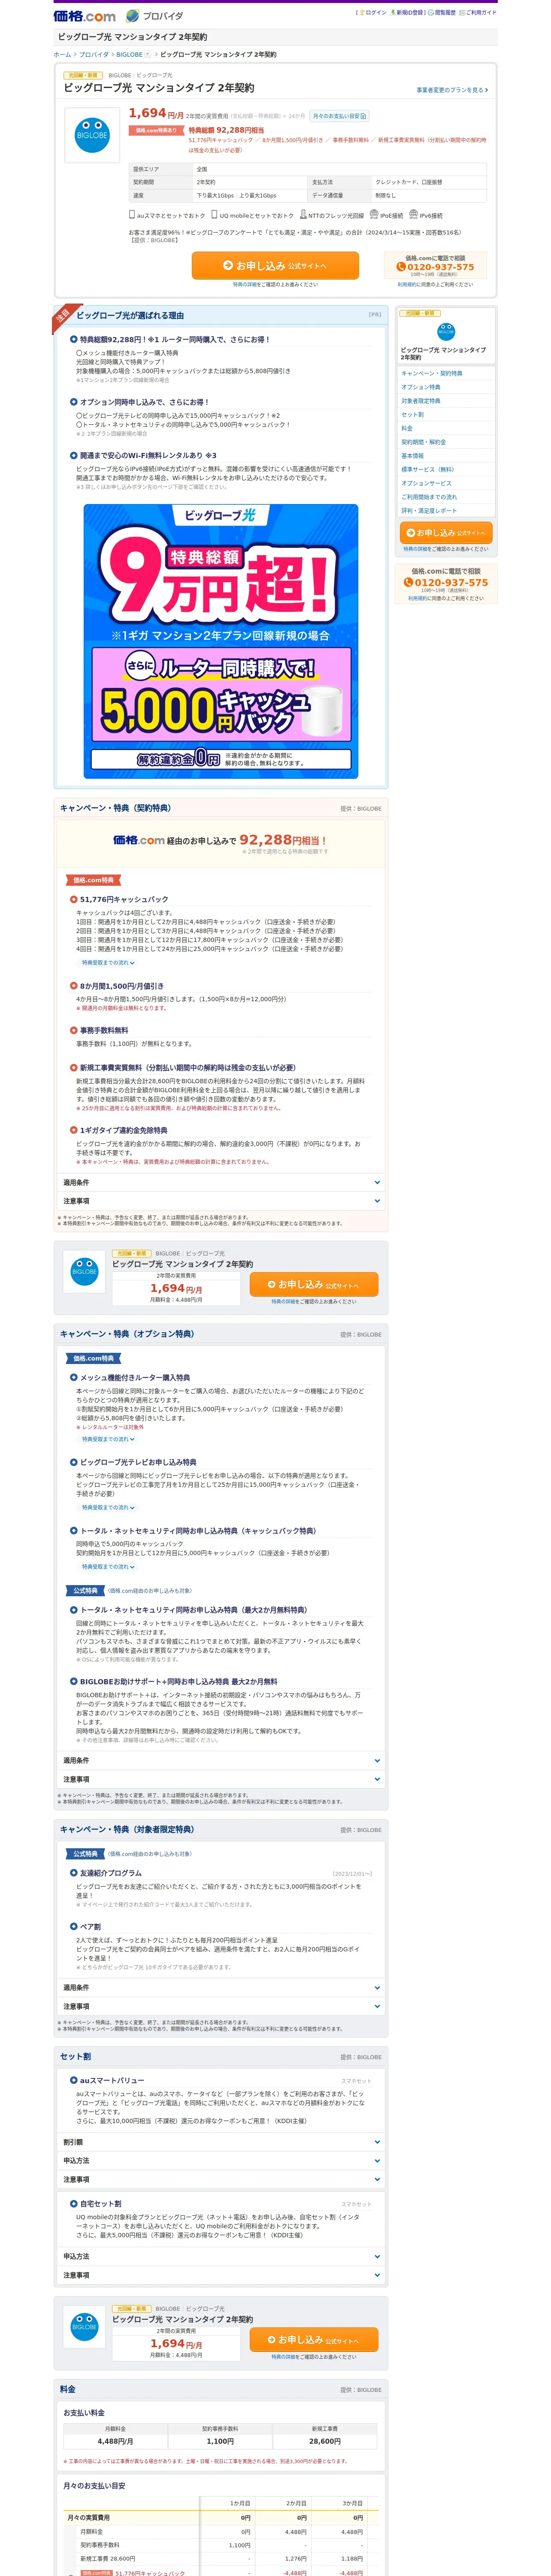Click the IPoE接続 icon
This screenshot has width=551, height=2576.
pyautogui.click(x=374, y=214)
